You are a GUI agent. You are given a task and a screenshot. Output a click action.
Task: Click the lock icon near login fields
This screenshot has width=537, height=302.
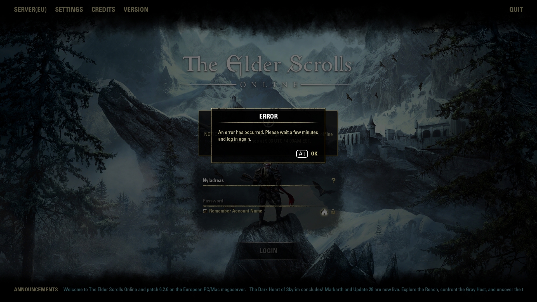click(333, 212)
